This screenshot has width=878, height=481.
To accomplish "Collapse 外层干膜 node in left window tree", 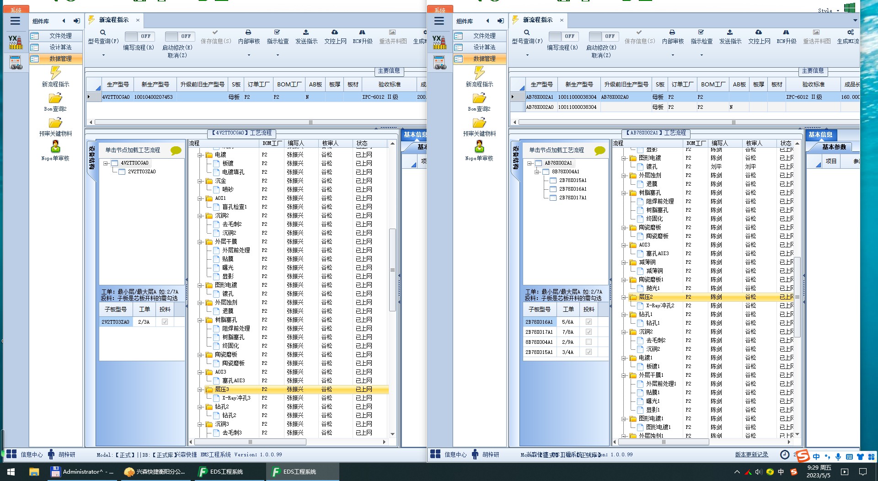I will pos(200,242).
